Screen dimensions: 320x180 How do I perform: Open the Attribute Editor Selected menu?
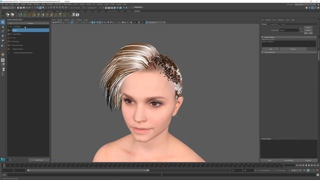point(268,20)
